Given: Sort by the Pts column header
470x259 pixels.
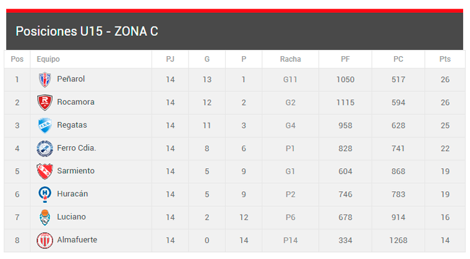Looking at the screenshot, I should (x=445, y=59).
